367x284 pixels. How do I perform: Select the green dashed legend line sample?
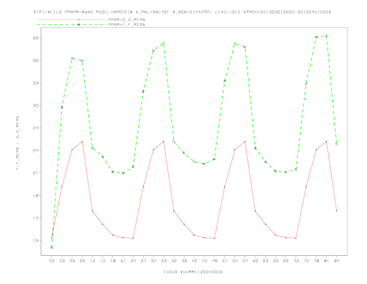point(72,25)
